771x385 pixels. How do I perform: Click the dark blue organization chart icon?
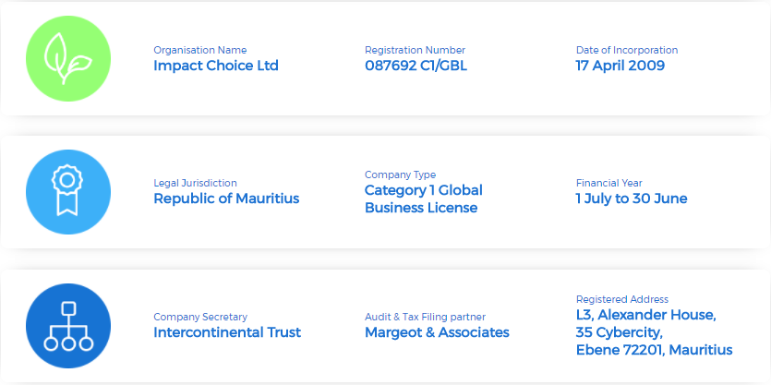[x=68, y=326]
